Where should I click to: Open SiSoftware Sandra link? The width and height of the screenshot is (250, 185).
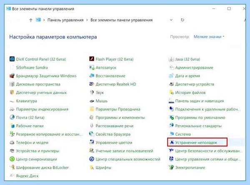[32, 67]
